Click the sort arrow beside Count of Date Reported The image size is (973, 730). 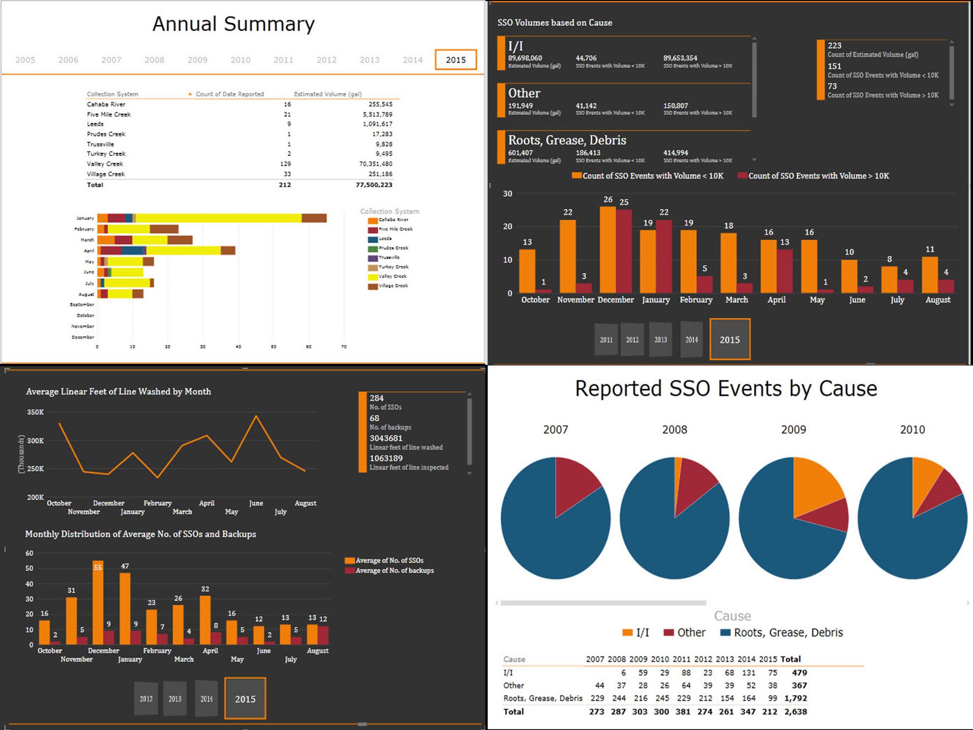pos(190,94)
